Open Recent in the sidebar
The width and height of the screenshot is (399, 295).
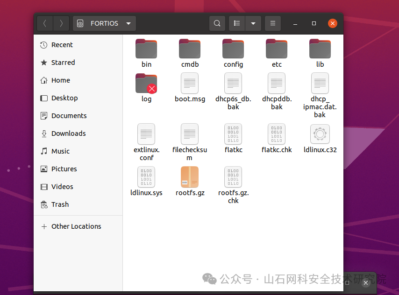pos(78,45)
